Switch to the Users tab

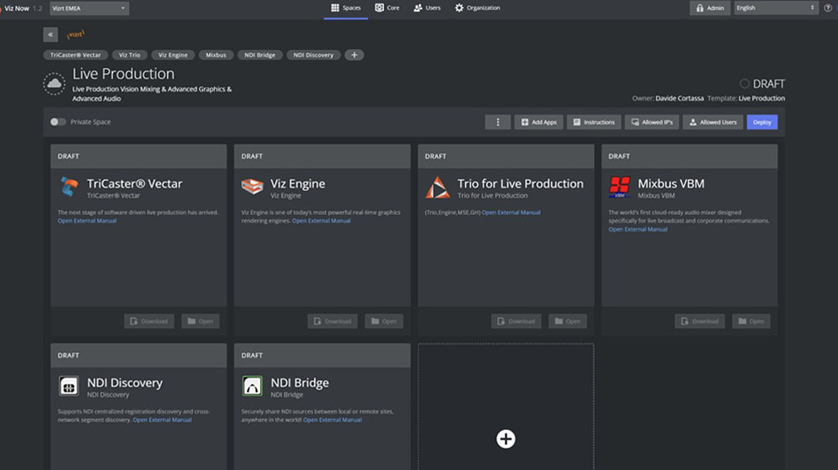click(427, 8)
